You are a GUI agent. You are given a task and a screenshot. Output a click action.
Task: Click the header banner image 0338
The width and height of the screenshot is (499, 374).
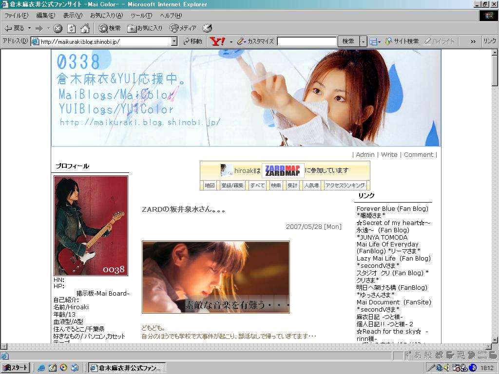click(246, 98)
